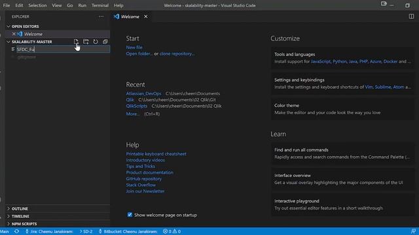This screenshot has width=419, height=235.
Task: Open the Run menu
Action: [82, 5]
